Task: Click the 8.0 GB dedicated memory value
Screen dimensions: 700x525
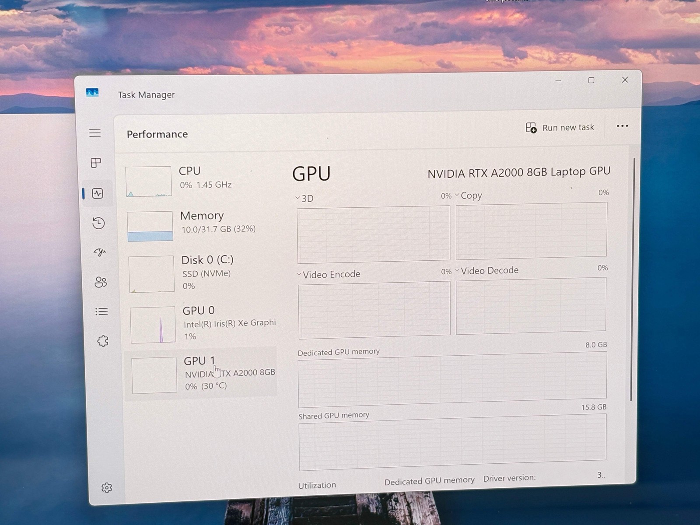Action: pos(596,345)
